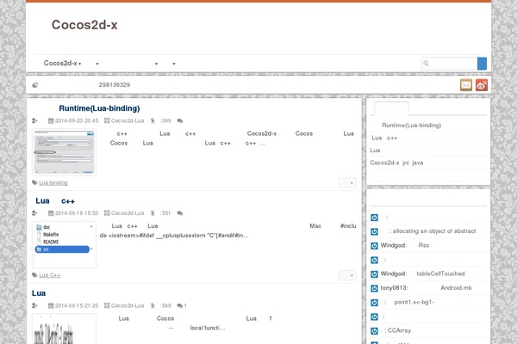The image size is (517, 344).
Task: Open the third navigation menu dropdown arrow
Action: point(156,64)
